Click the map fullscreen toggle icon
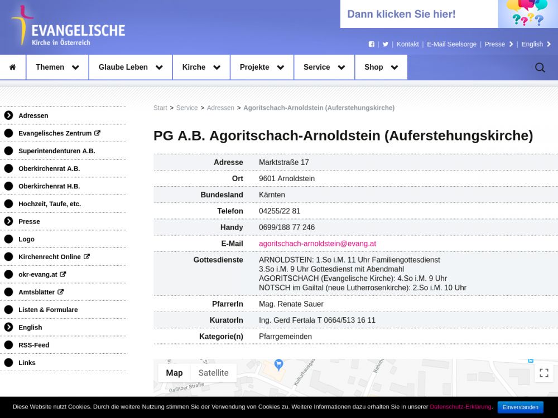This screenshot has width=558, height=418. [543, 373]
